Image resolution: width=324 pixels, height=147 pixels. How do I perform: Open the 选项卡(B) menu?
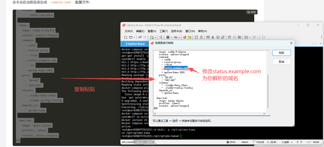point(177,31)
